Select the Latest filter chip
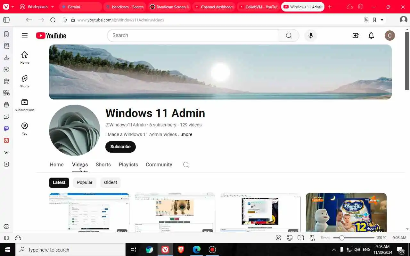 pyautogui.click(x=59, y=182)
